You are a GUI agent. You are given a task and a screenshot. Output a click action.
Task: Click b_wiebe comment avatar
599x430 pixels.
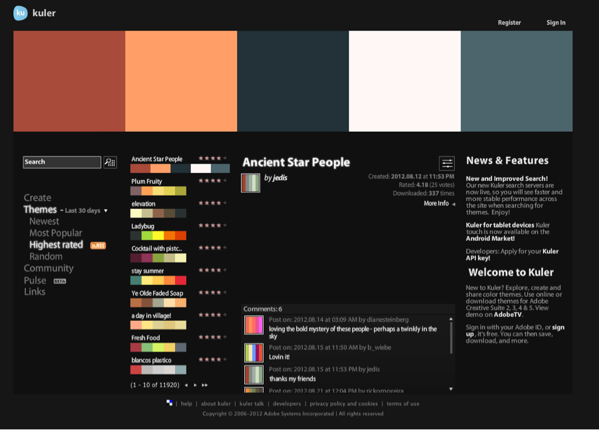[x=254, y=353]
